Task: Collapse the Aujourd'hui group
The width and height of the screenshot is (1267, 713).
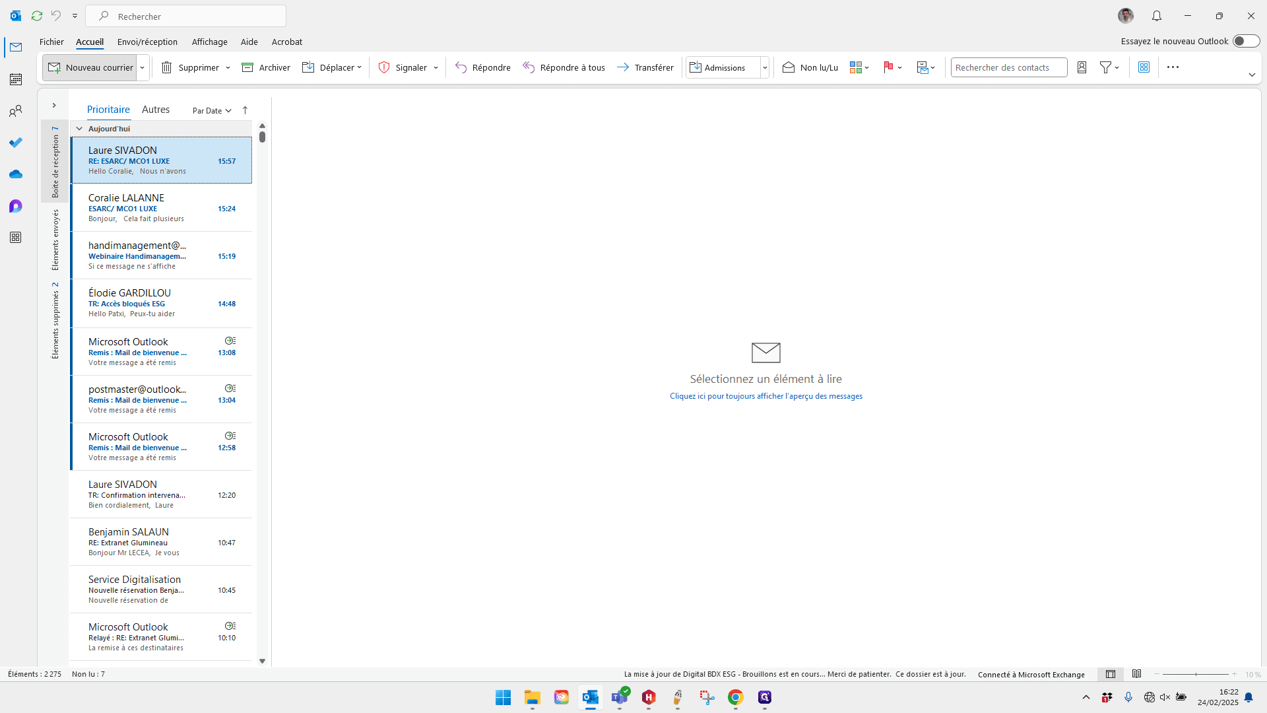Action: click(79, 129)
